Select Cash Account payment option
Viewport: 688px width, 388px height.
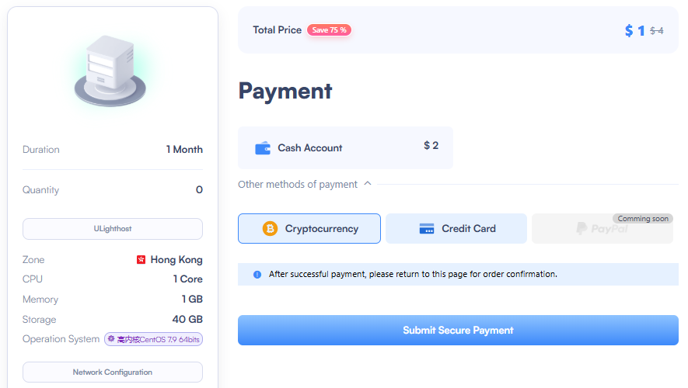345,148
